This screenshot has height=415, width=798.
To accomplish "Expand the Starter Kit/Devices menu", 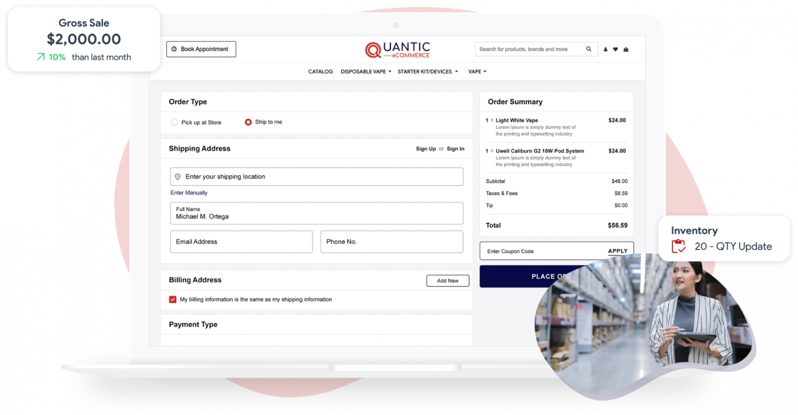I will click(x=428, y=71).
